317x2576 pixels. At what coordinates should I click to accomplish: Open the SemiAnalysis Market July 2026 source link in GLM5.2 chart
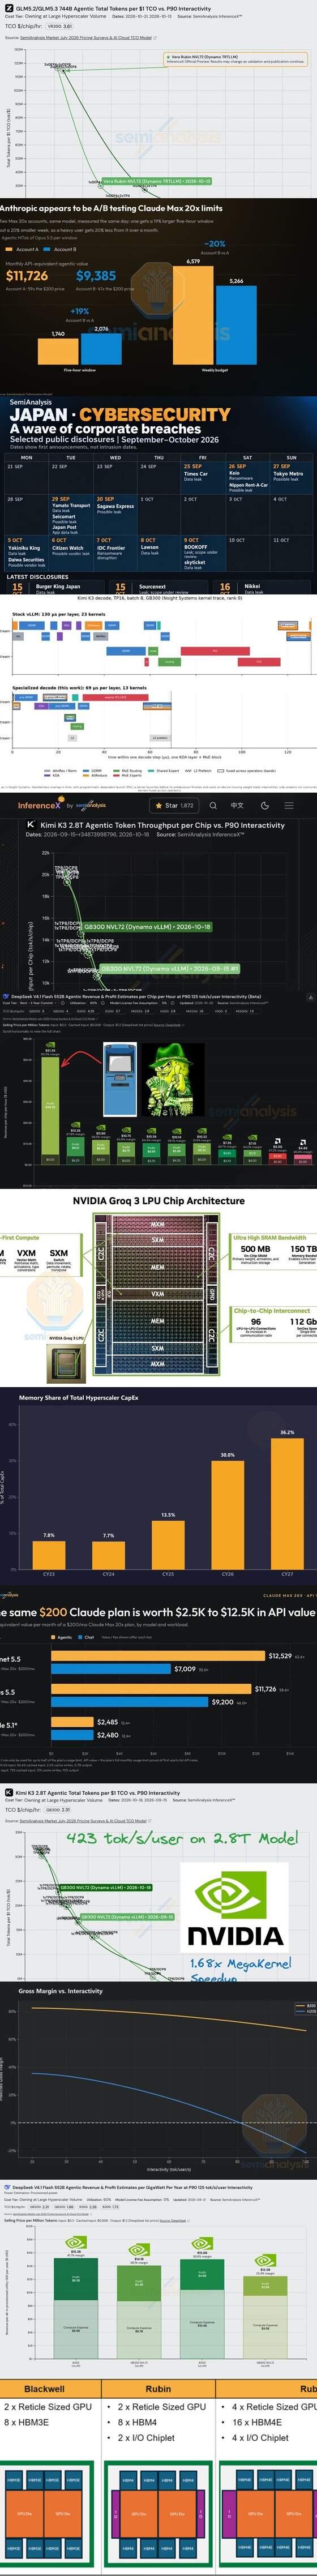tap(86, 37)
